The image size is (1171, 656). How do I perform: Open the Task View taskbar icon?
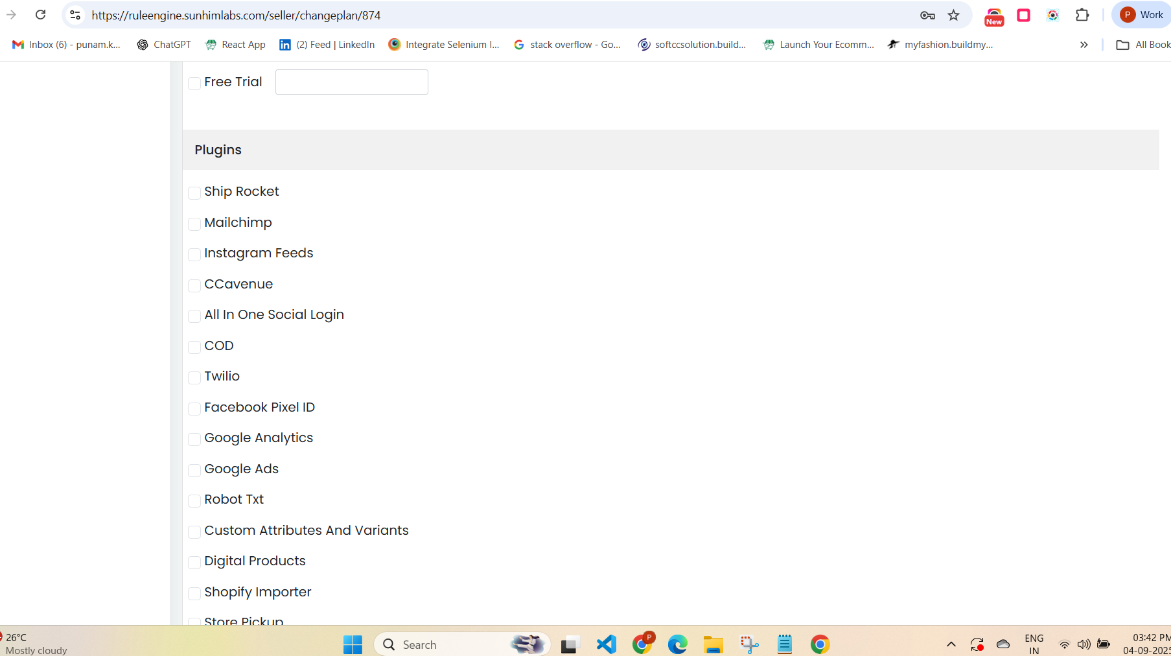tap(569, 644)
